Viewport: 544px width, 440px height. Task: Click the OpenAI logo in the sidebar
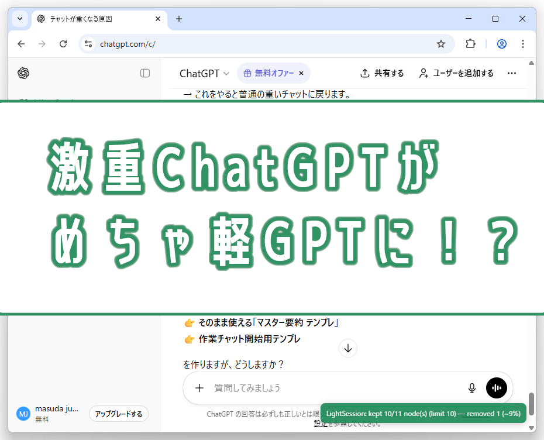[x=23, y=73]
